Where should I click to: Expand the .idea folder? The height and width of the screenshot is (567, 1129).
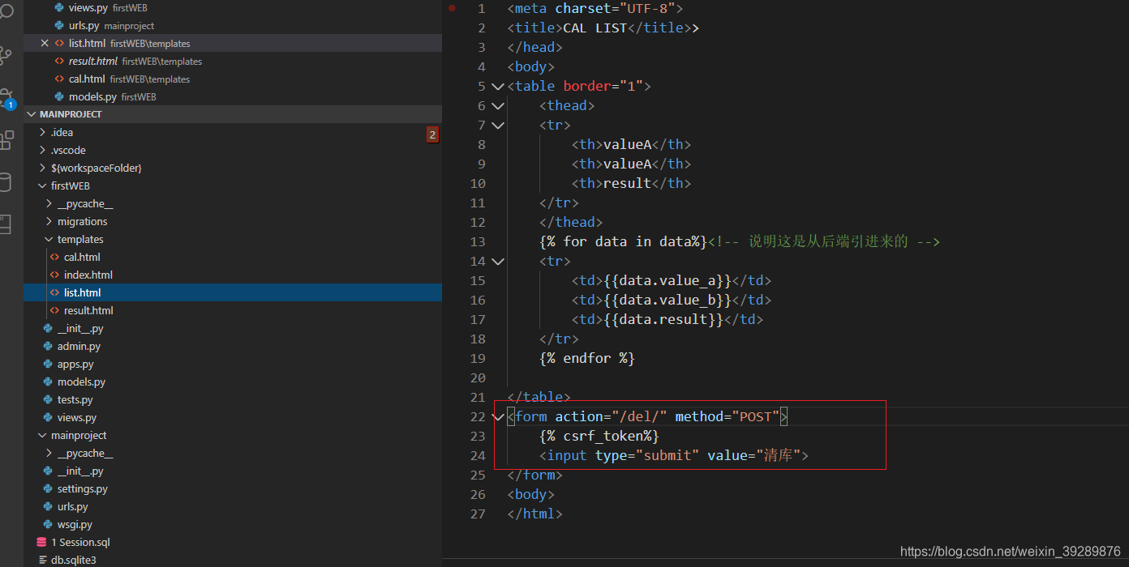(x=43, y=132)
